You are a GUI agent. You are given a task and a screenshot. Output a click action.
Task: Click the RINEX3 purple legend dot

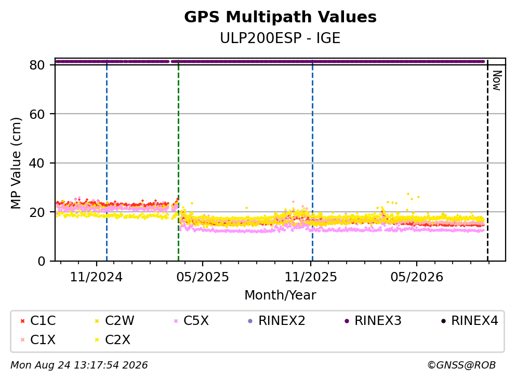[x=347, y=321]
